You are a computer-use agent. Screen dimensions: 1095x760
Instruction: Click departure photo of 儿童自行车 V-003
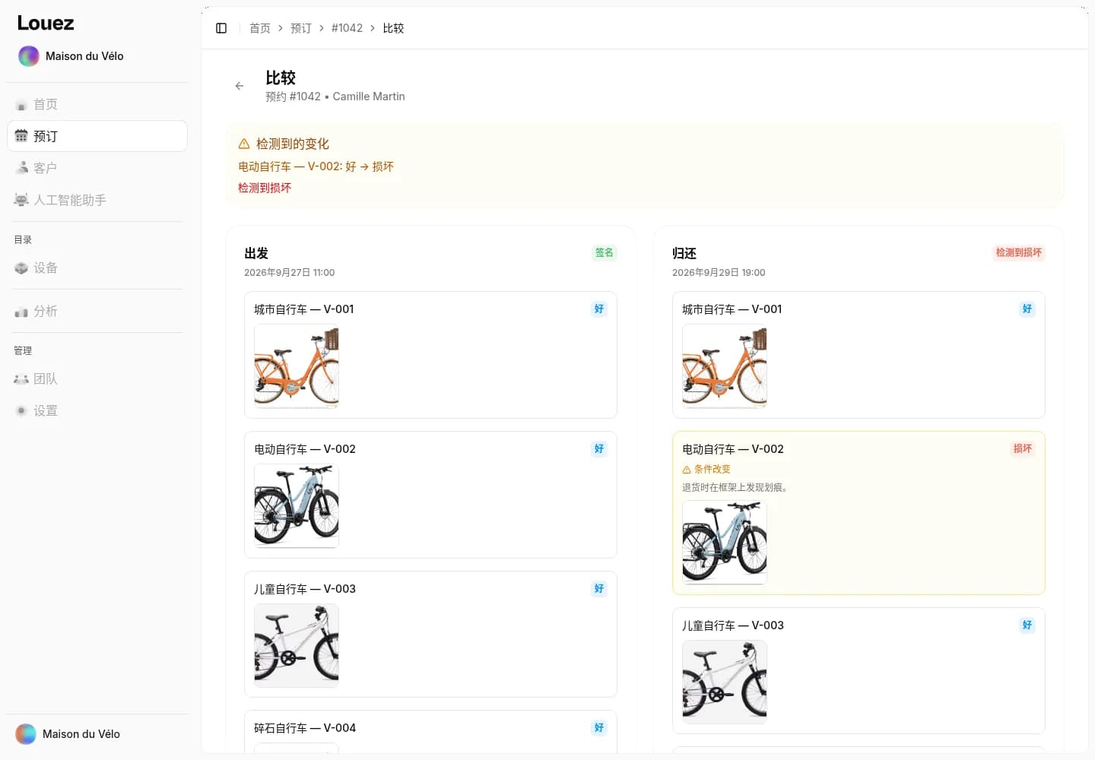(297, 646)
